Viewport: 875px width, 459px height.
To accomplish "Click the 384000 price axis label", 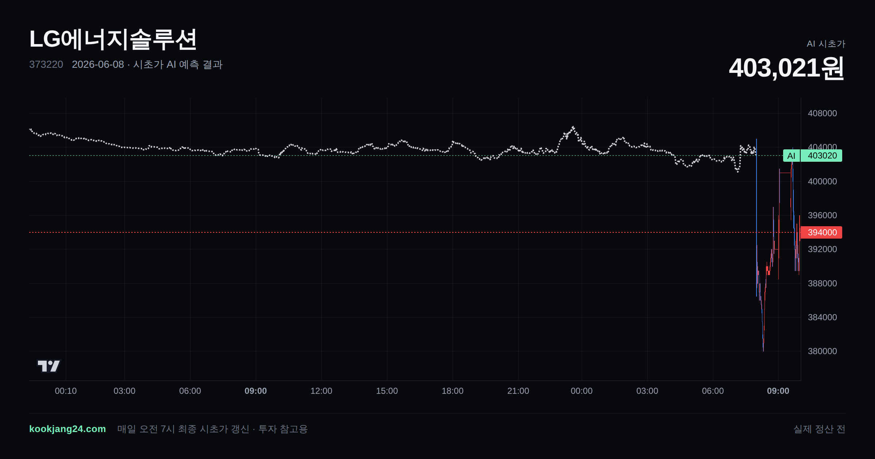I will 822,317.
